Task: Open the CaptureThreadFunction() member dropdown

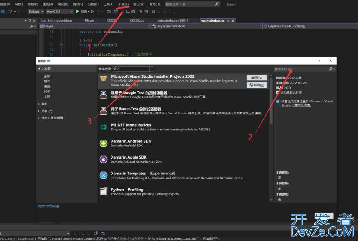Action: [x=311, y=26]
